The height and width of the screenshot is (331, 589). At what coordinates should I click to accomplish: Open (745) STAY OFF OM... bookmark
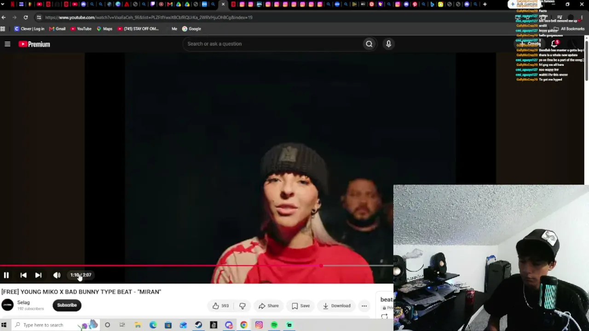point(138,29)
